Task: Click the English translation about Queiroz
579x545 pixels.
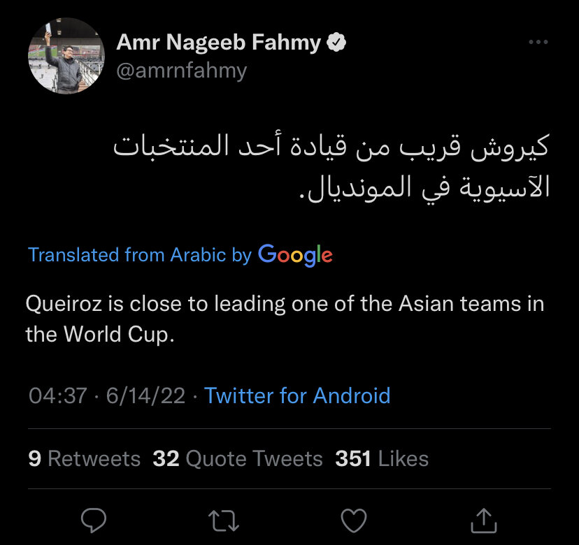Action: (x=285, y=319)
